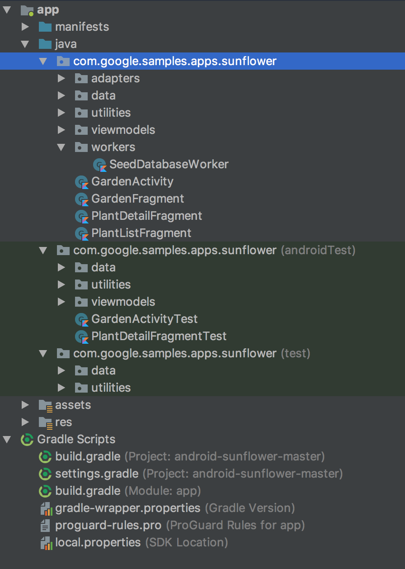Expand the assets folder arrow
Image resolution: width=405 pixels, height=569 pixels.
click(x=25, y=405)
